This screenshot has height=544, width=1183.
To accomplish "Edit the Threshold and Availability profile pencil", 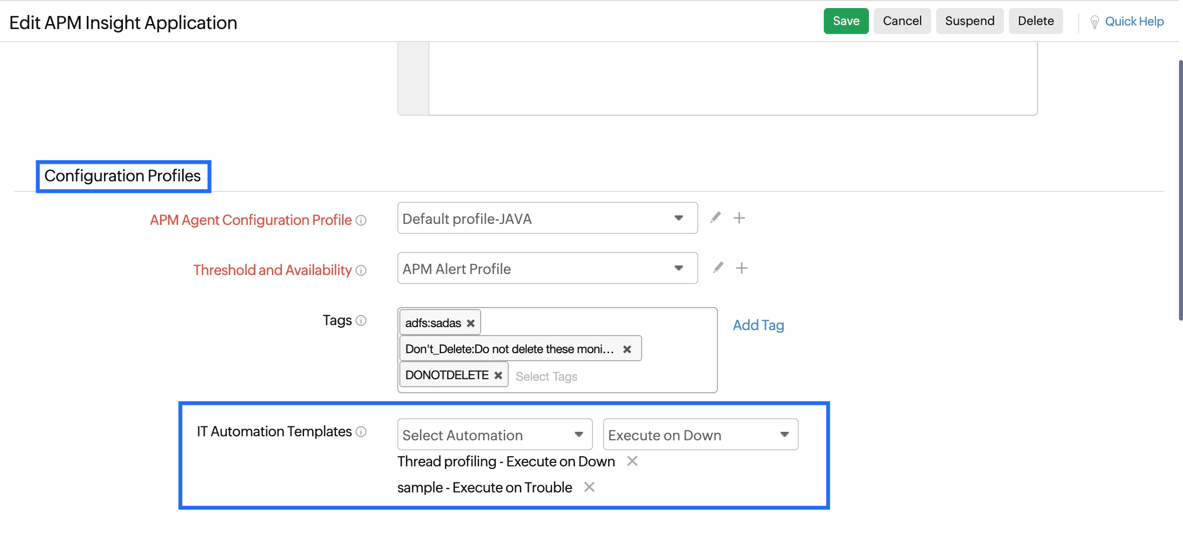I will (x=718, y=268).
